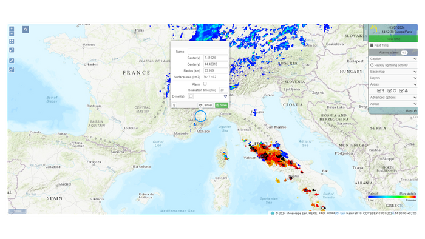Toggle the user areas checkbox
The height and width of the screenshot is (239, 425).
[x=401, y=90]
